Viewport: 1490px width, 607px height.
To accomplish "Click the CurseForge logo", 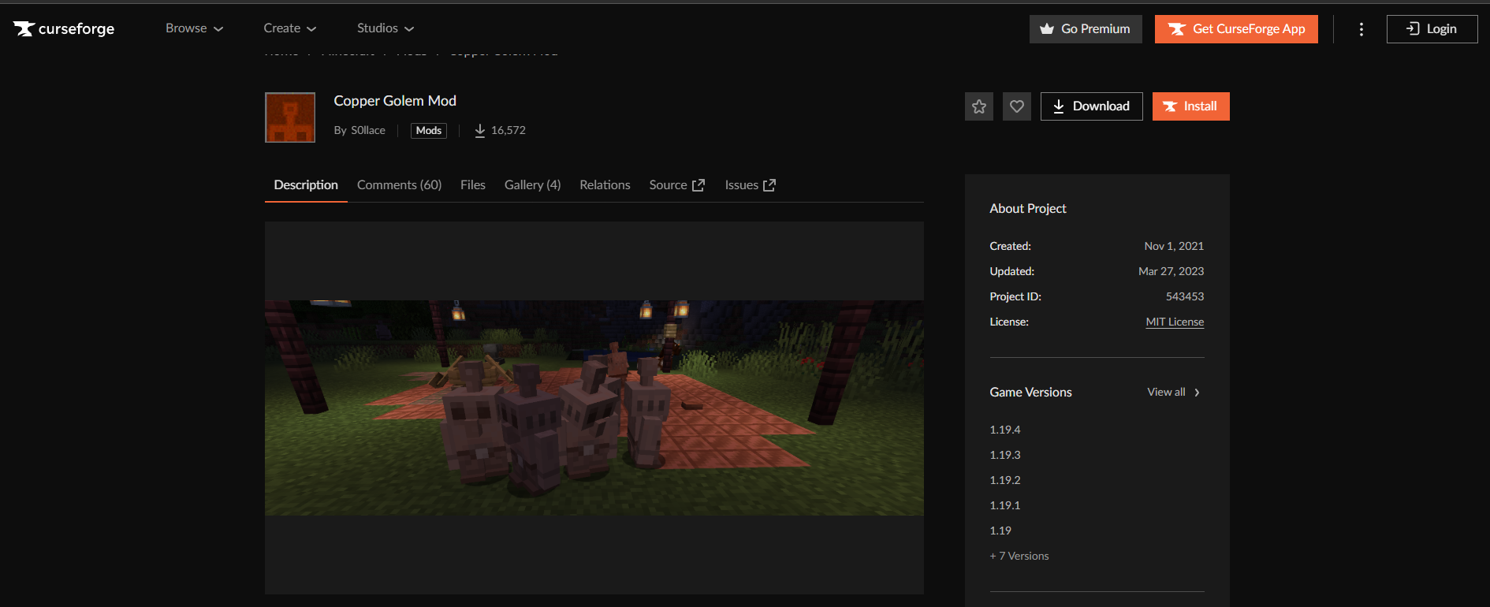I will pyautogui.click(x=64, y=29).
